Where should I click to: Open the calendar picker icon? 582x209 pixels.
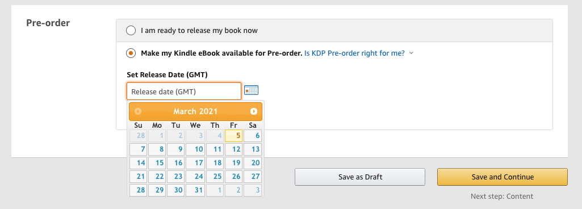click(252, 90)
